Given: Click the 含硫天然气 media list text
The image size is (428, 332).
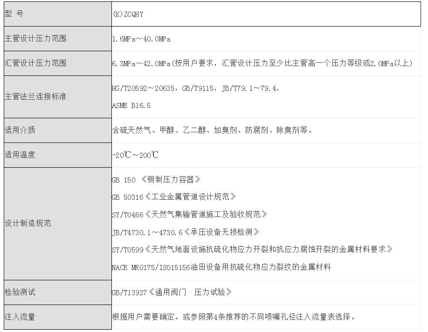Looking at the screenshot, I should coord(212,130).
